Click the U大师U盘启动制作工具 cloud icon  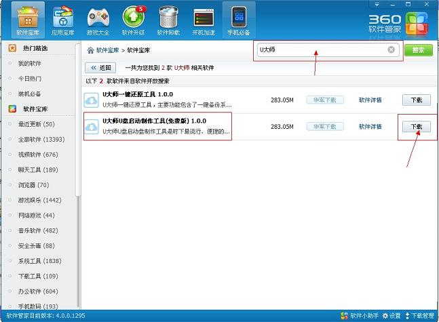(x=92, y=127)
